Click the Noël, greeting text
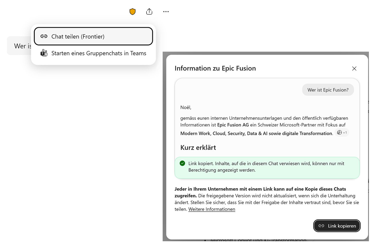This screenshot has height=248, width=375. click(186, 108)
